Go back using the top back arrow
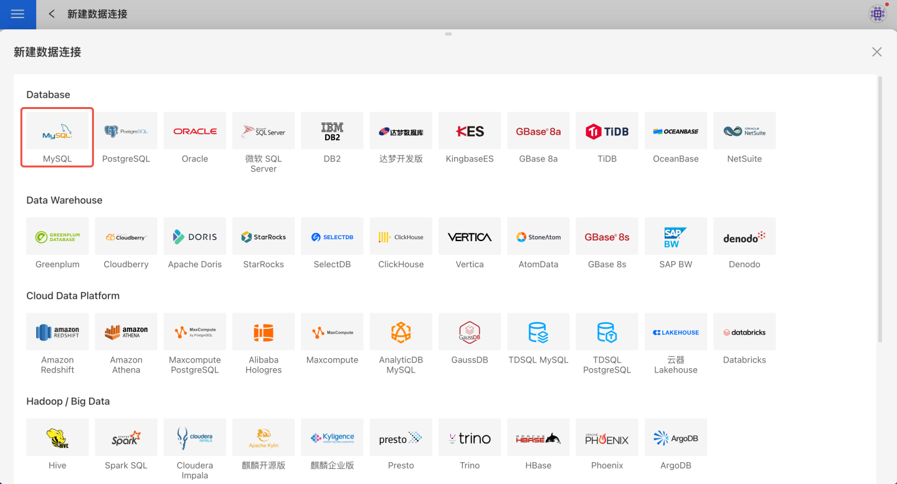 pos(52,14)
